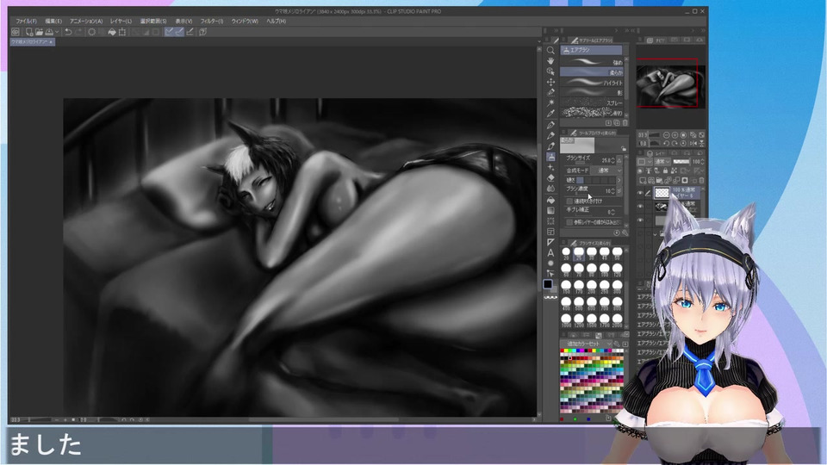
Task: Hide the second layer via its eye icon
Action: tap(640, 206)
